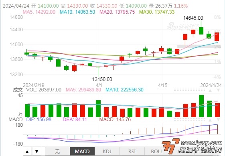Switch to the KDJ indicator tab
This screenshot has height=156, width=225.
click(107, 151)
